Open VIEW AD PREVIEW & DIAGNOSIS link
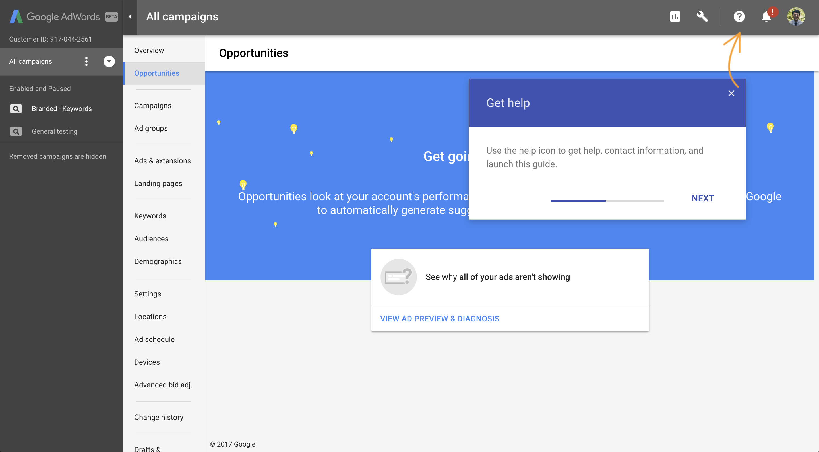This screenshot has width=819, height=452. pyautogui.click(x=440, y=318)
